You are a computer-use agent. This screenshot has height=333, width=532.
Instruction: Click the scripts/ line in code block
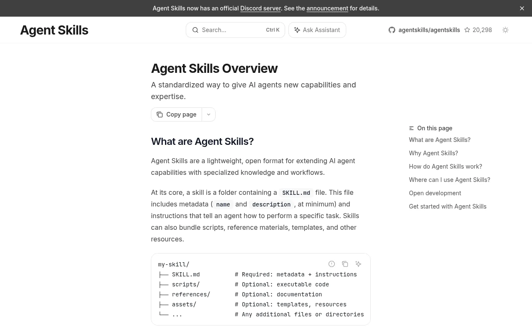coord(186,284)
